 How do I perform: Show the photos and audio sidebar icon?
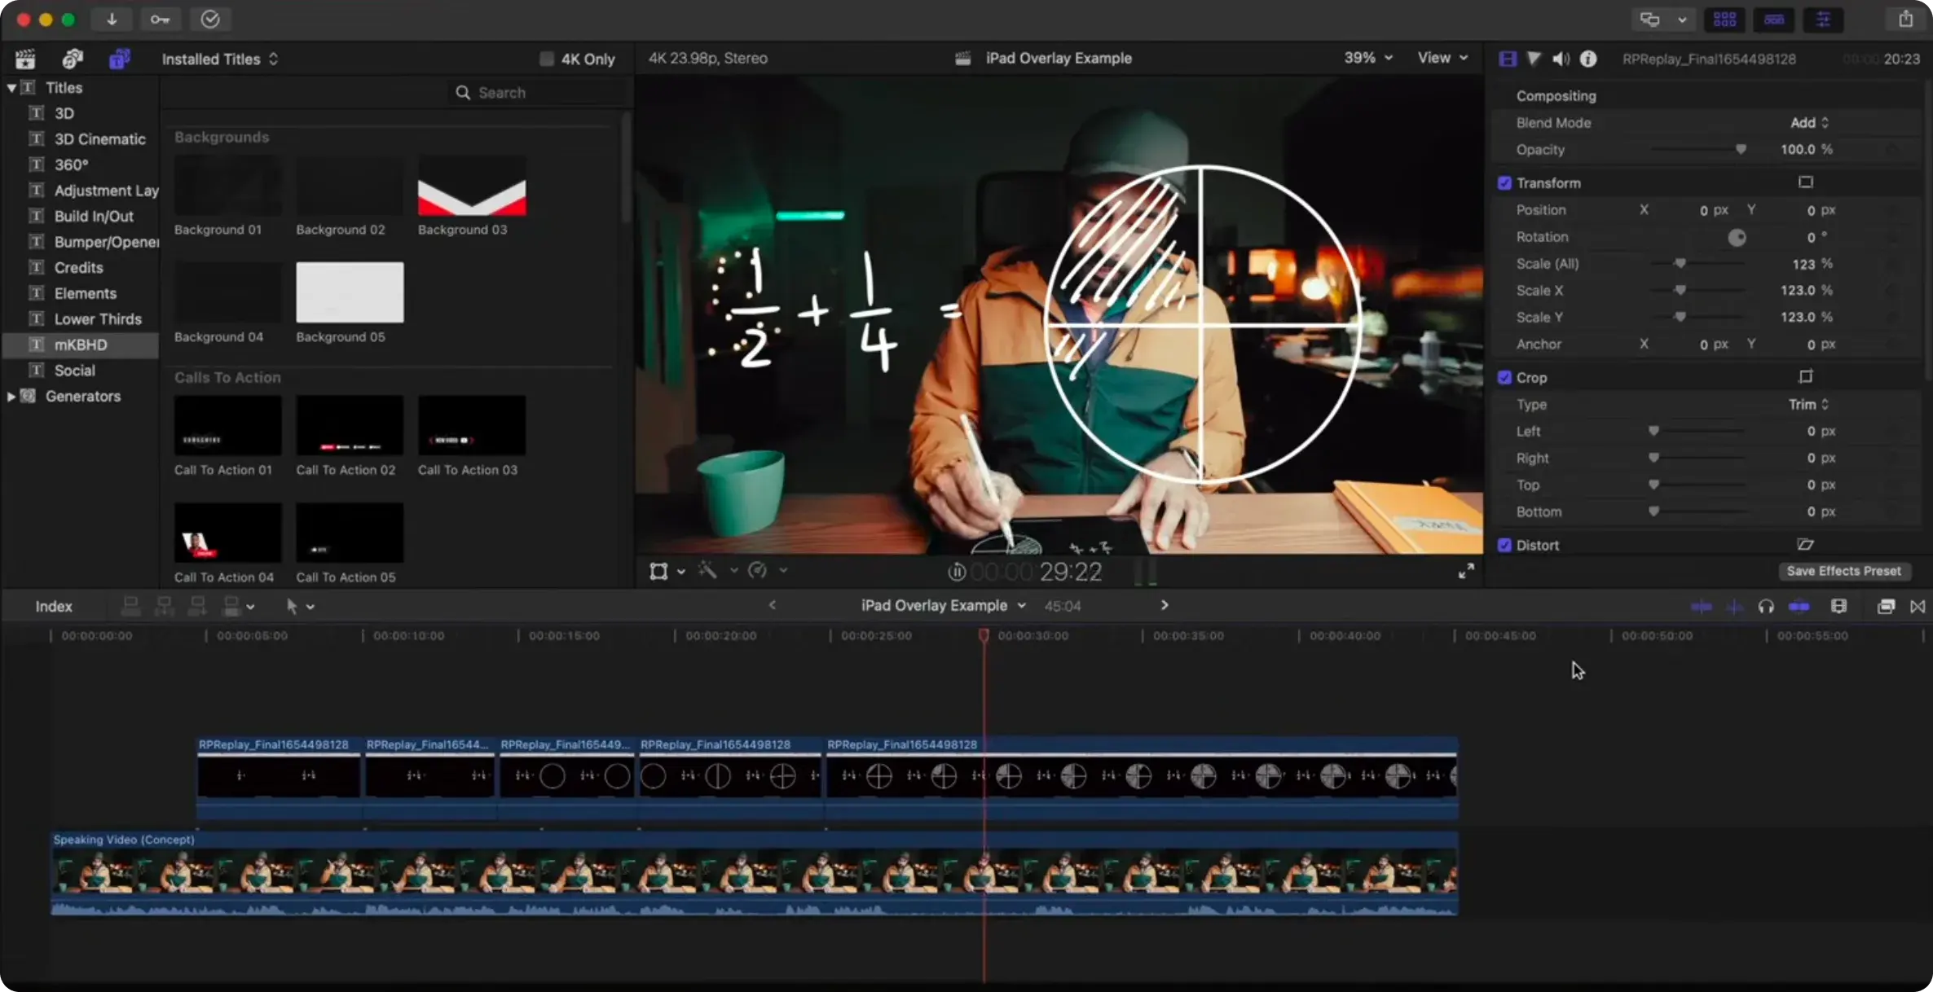click(73, 59)
